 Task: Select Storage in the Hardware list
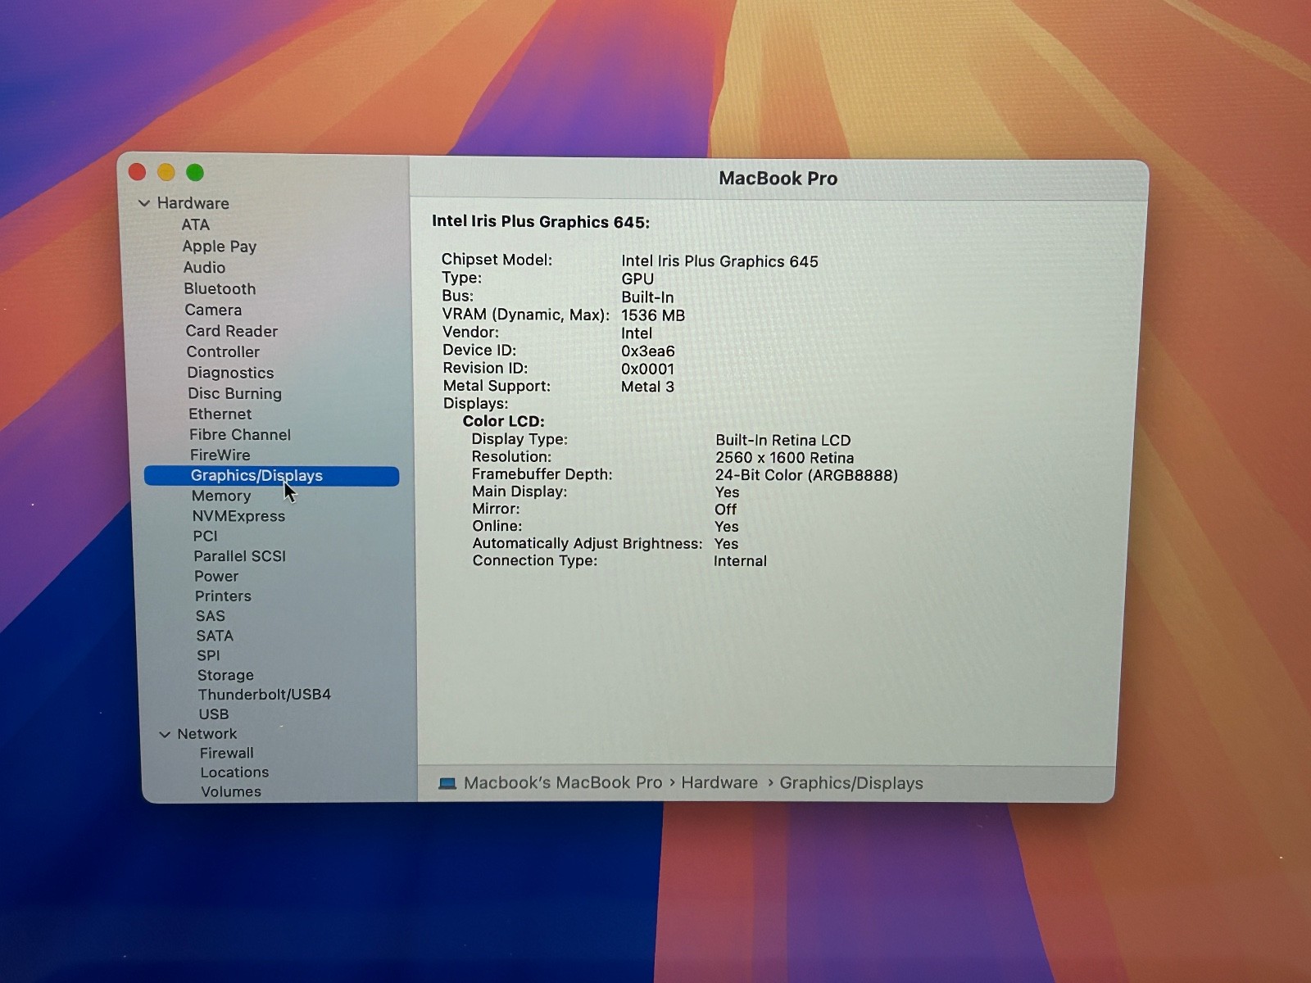(225, 675)
